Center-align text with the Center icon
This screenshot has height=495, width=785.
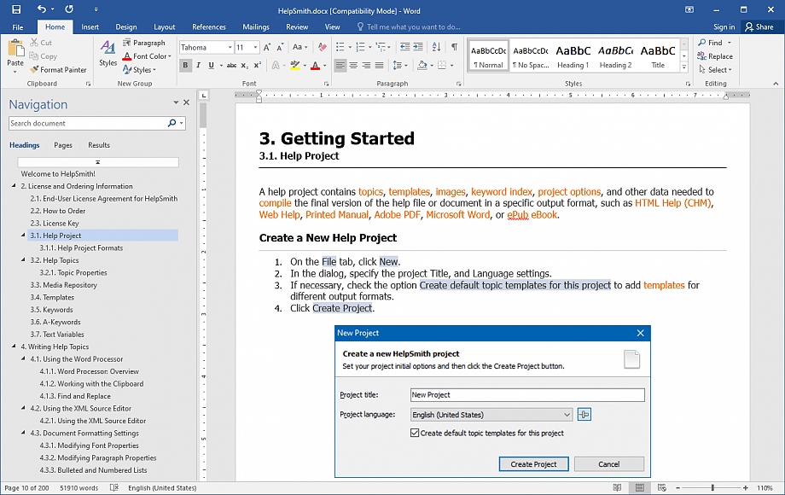(355, 66)
